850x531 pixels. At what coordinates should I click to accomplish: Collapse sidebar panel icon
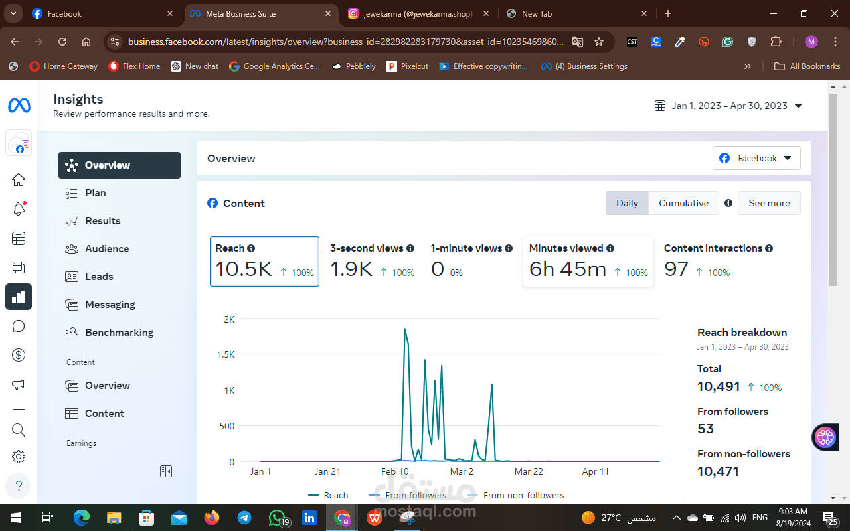166,471
